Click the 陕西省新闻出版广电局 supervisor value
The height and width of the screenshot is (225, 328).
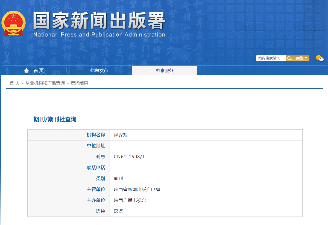point(137,190)
